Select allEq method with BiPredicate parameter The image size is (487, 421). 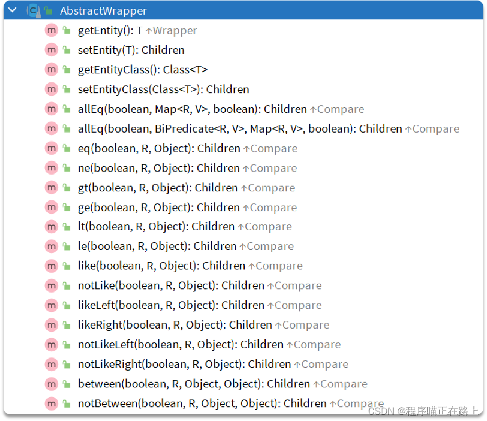pos(240,128)
